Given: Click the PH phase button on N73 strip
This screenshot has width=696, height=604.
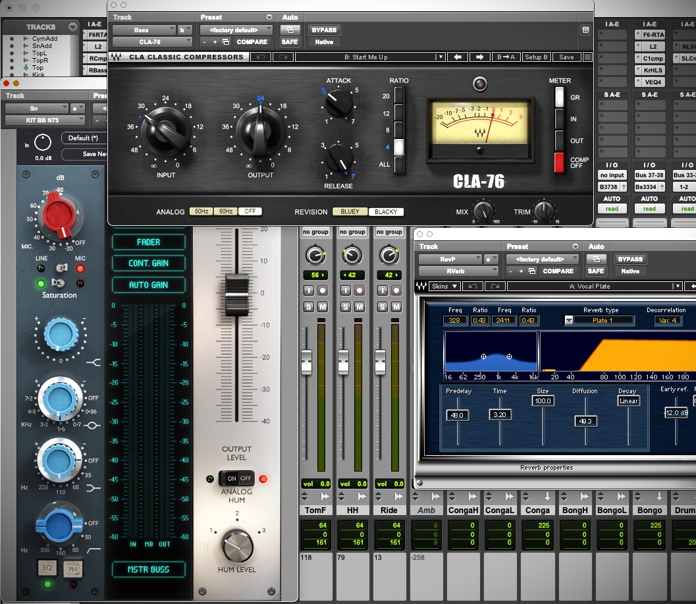Looking at the screenshot, I should pos(73,568).
